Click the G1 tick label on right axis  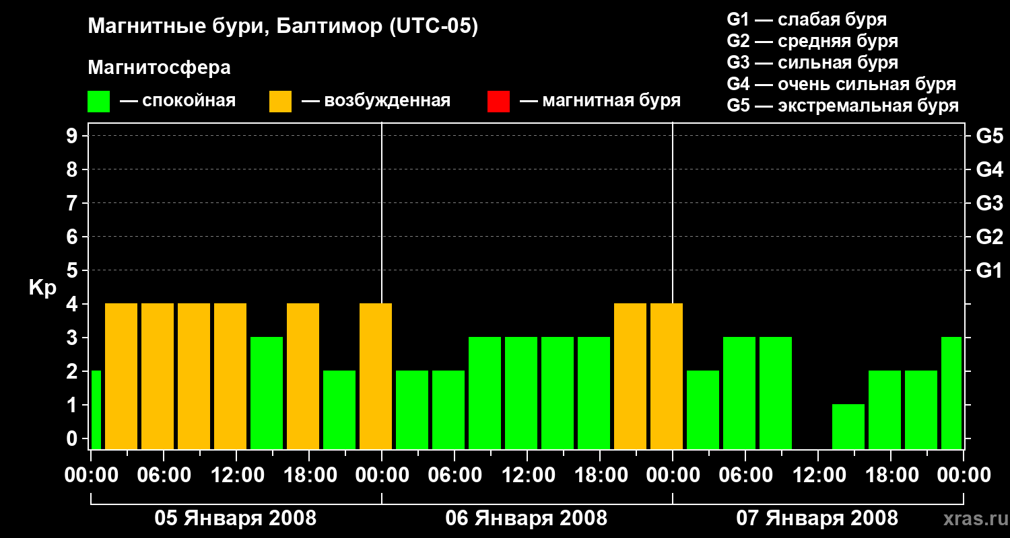coord(989,271)
